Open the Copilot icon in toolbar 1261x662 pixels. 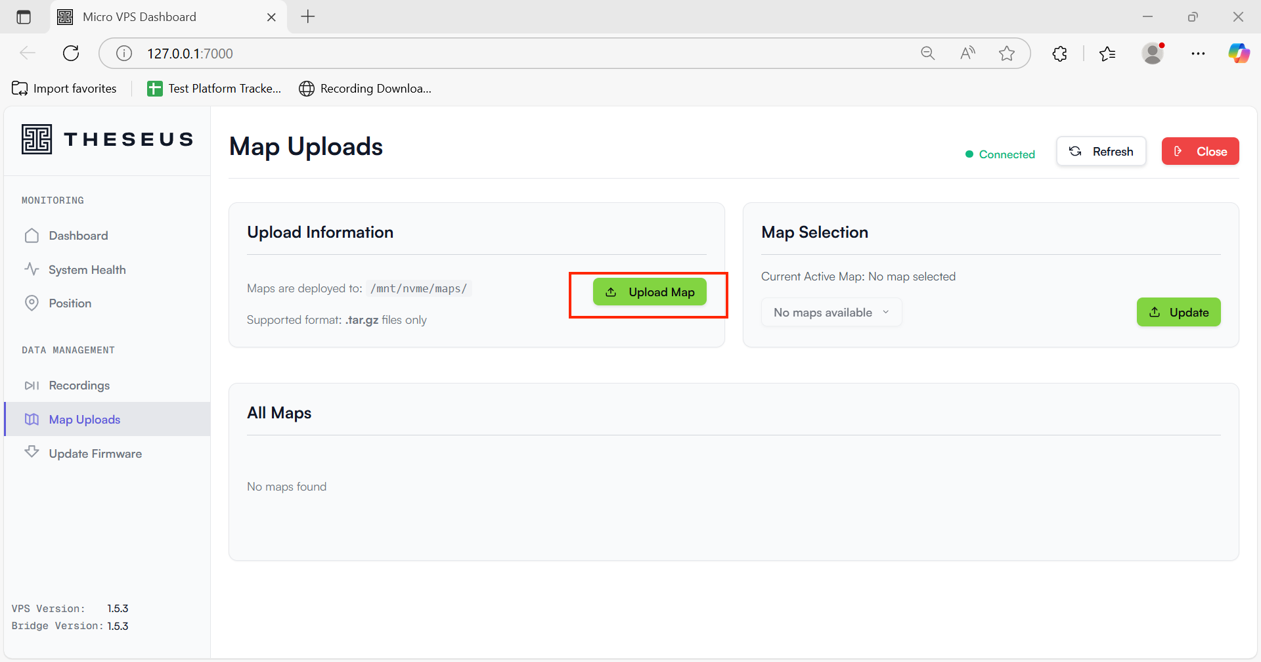click(1239, 53)
